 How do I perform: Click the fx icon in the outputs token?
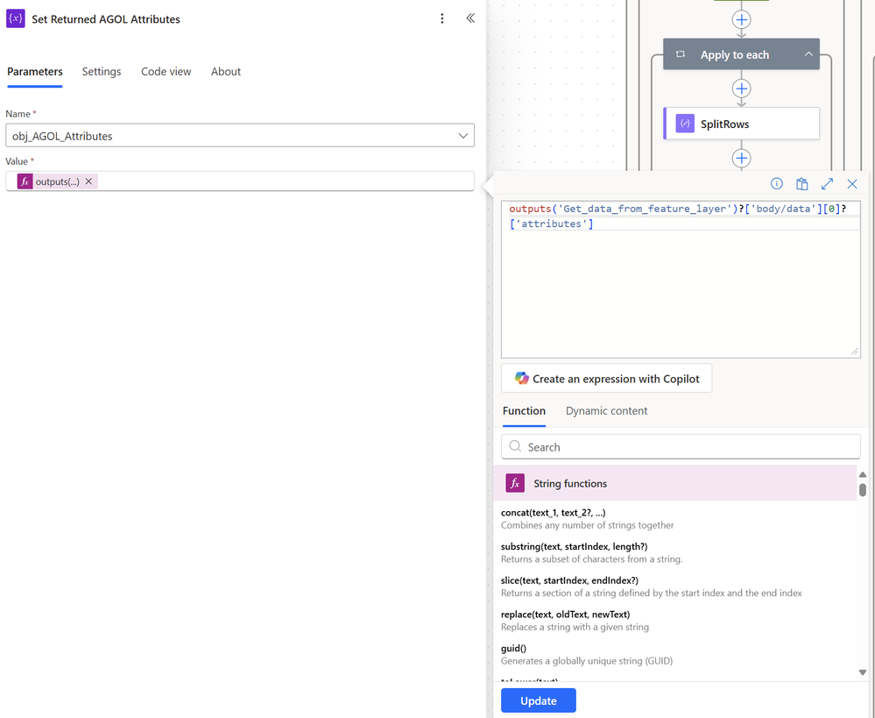25,181
